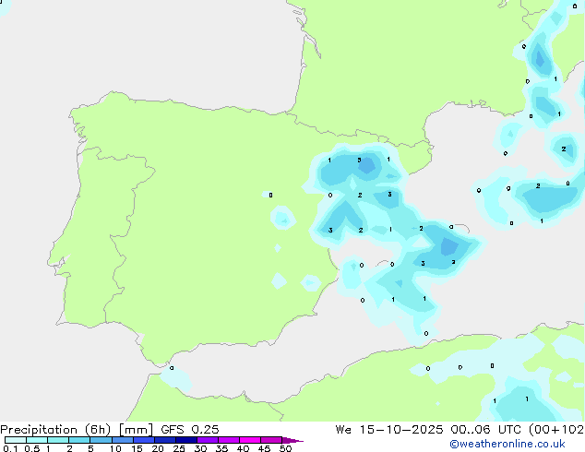The width and height of the screenshot is (585, 452).
Task: Click the '45' legend scale label
Action: (x=264, y=448)
